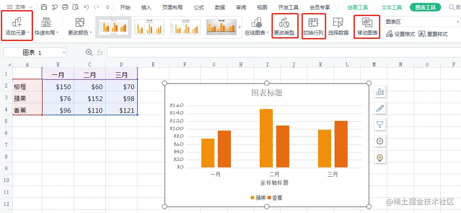Click the 二月 蘋果 tallest bar

(x=266, y=138)
